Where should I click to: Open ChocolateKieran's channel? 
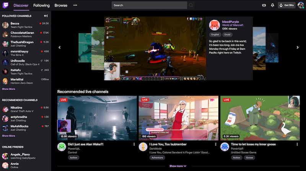25,34
